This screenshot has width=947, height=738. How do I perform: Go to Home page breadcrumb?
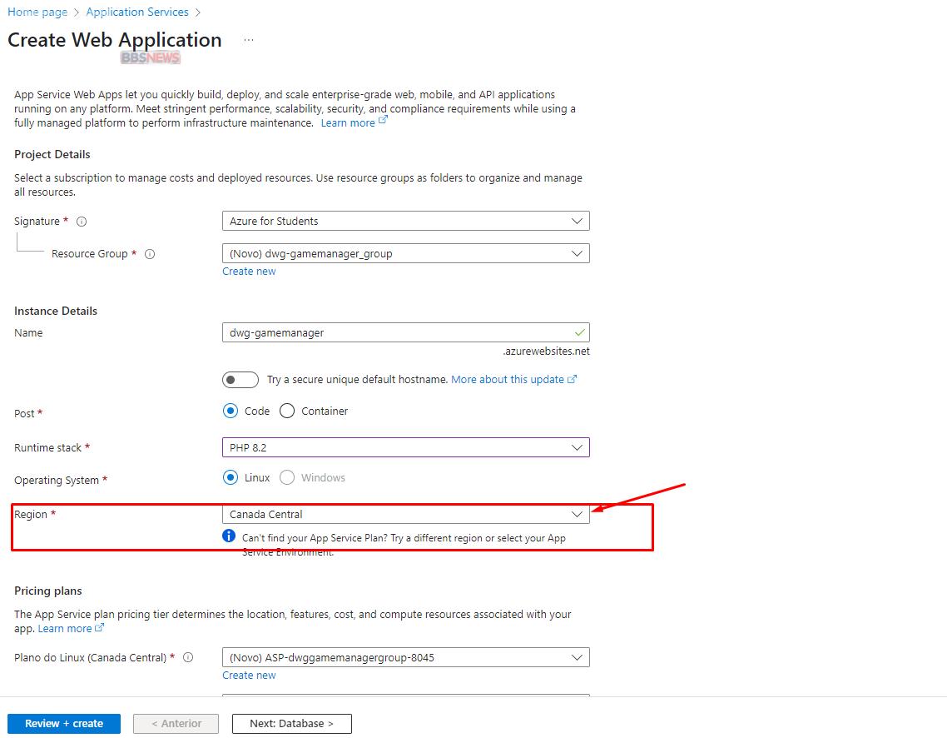37,12
